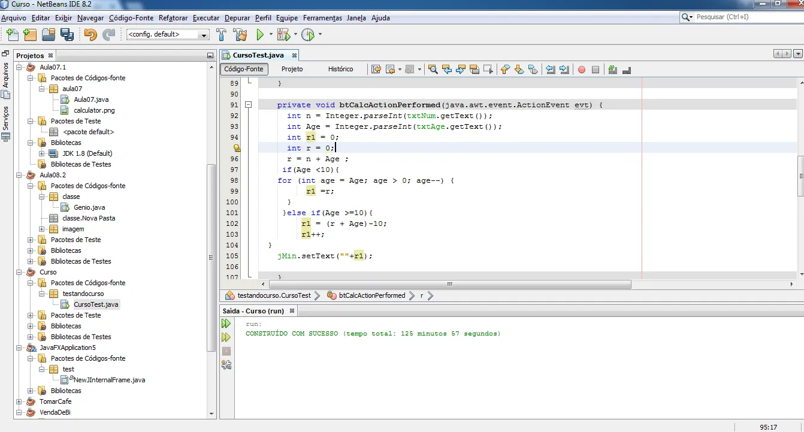This screenshot has width=804, height=432.
Task: Open the Ferramentas menu
Action: tap(322, 18)
